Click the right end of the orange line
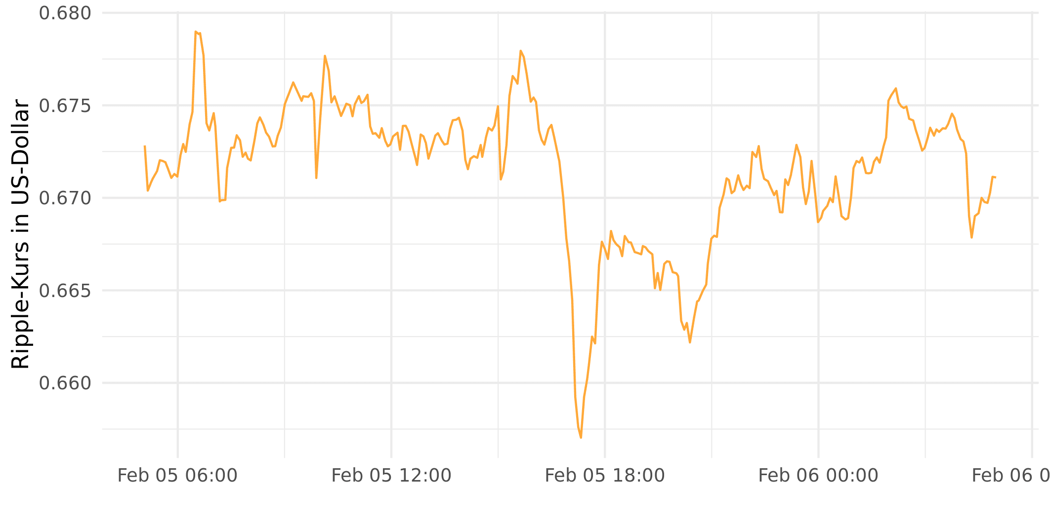This screenshot has height=524, width=1050. [x=995, y=177]
